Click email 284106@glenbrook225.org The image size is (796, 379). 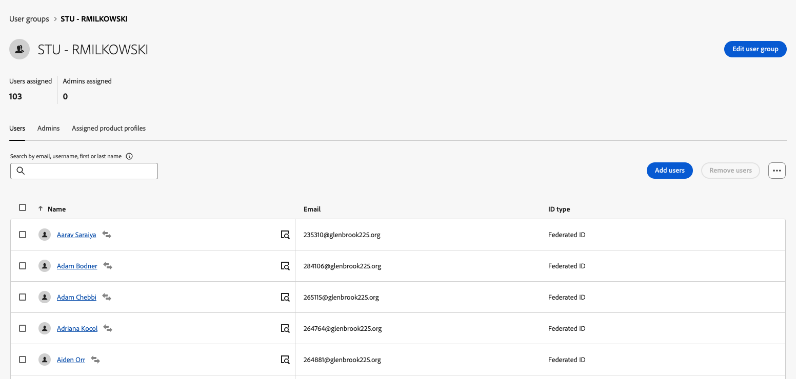click(x=343, y=266)
